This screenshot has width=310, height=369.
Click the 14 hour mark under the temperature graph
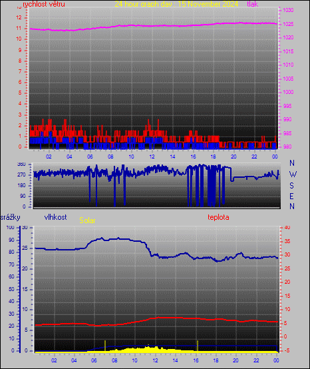pos(175,360)
